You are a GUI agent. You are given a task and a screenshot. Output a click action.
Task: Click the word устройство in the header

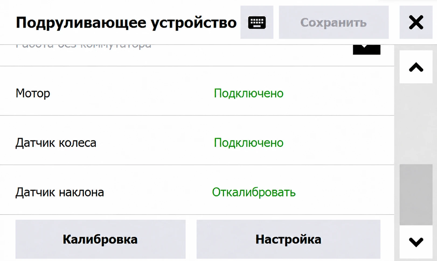click(193, 23)
